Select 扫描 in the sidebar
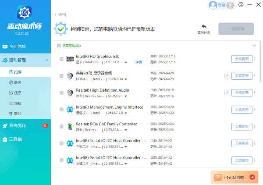This screenshot has height=185, width=263. 25,72
